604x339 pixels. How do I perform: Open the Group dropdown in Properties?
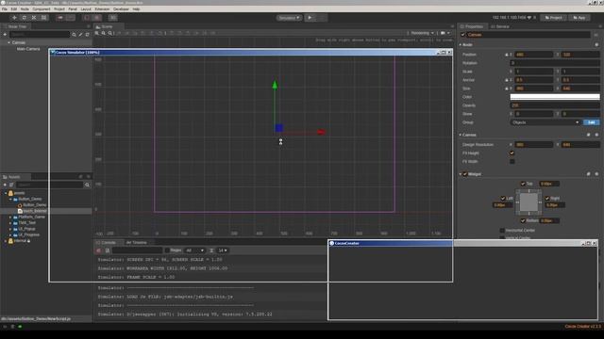click(545, 122)
